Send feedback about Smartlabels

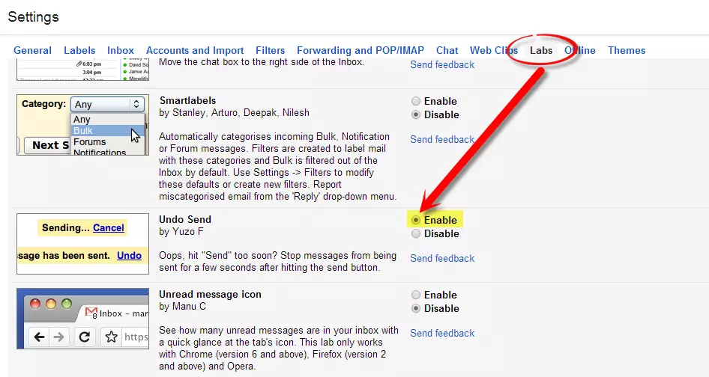coord(442,140)
